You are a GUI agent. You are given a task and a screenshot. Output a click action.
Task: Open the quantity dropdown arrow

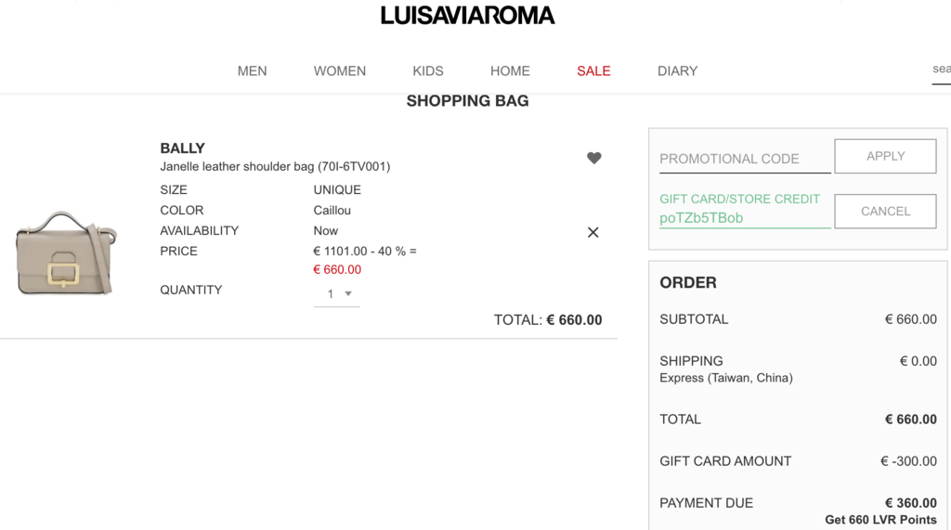coord(348,293)
